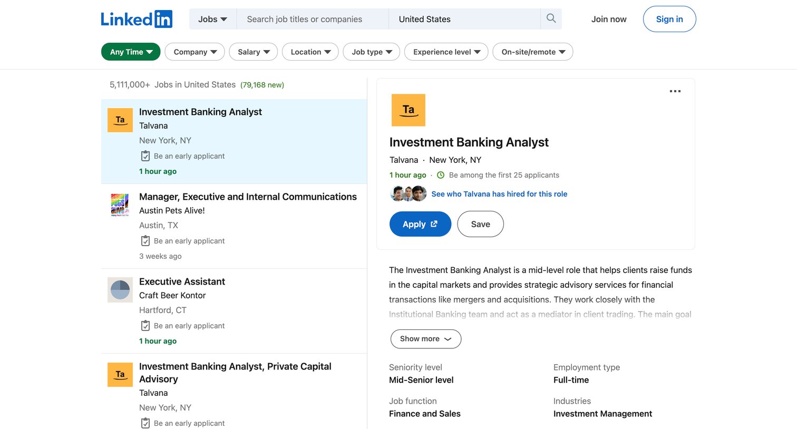
Task: Click 'Investment Management' industries value
Action: pyautogui.click(x=602, y=414)
